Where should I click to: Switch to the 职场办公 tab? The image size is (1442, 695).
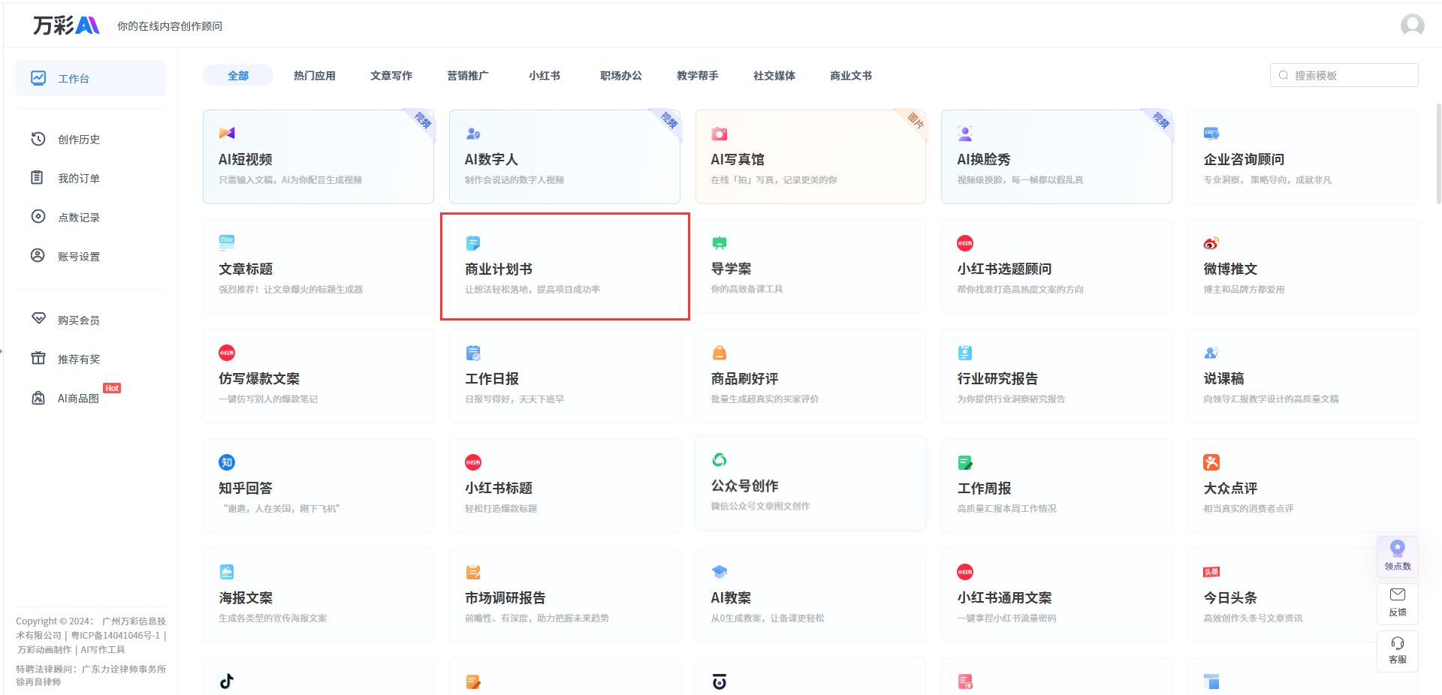(x=621, y=76)
